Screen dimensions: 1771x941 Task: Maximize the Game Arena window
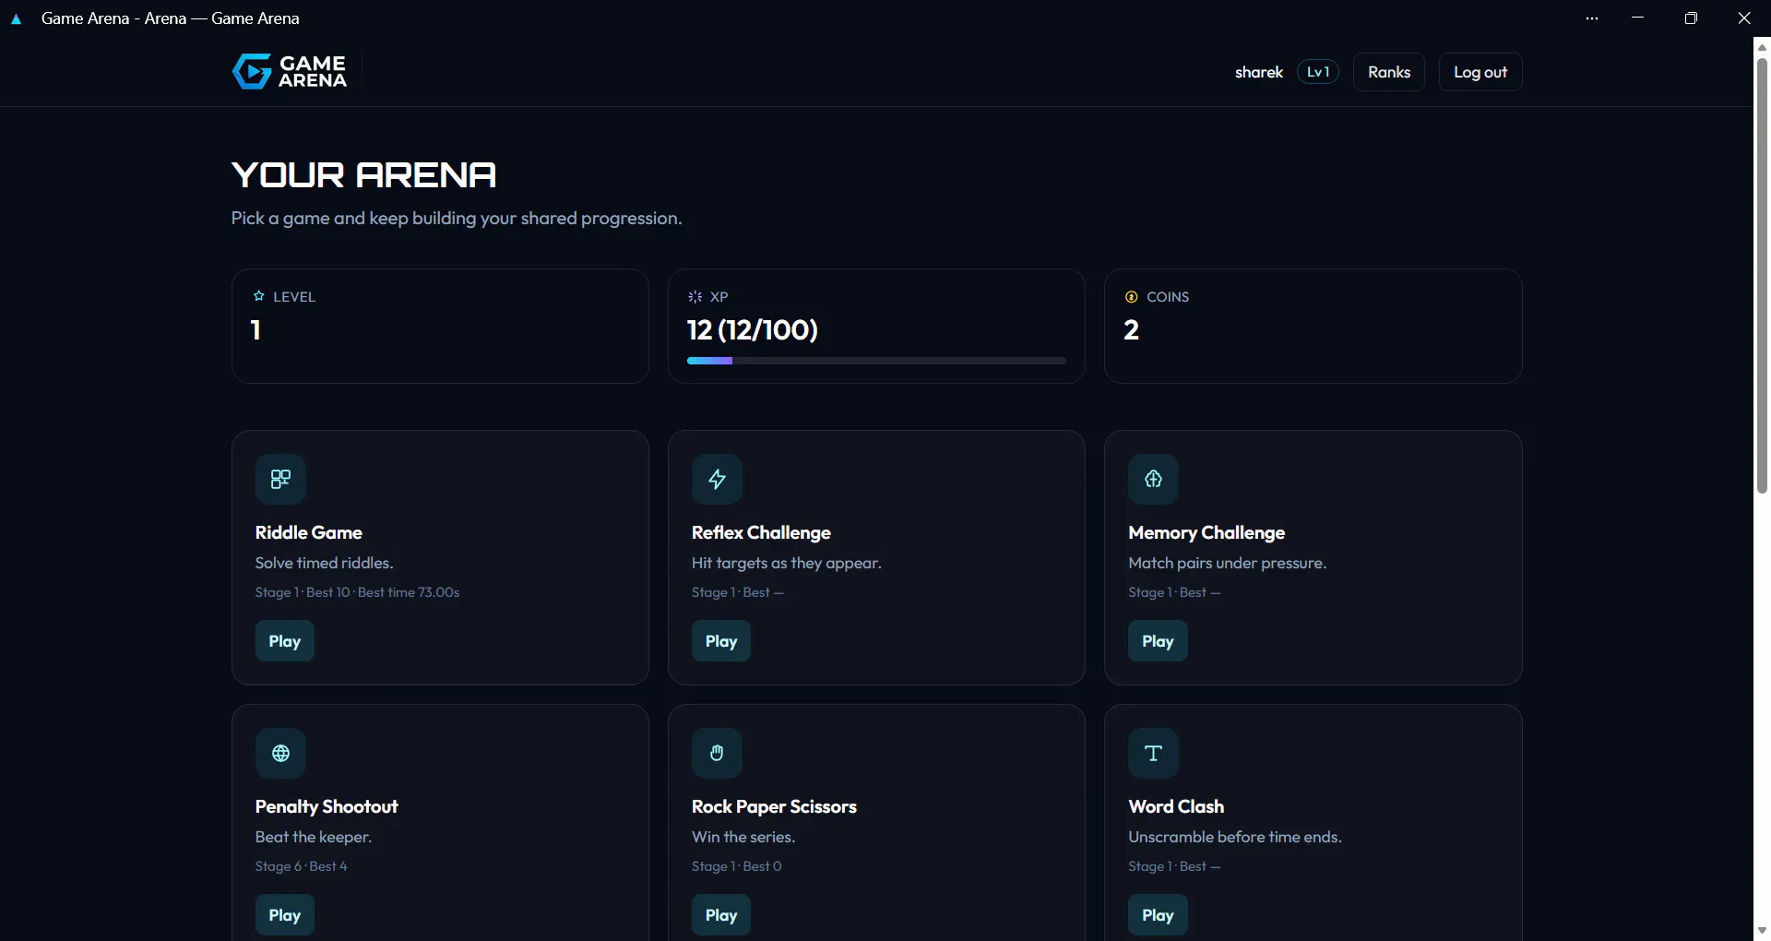coord(1690,18)
